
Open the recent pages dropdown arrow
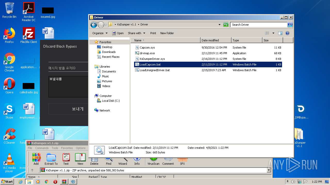(106, 25)
